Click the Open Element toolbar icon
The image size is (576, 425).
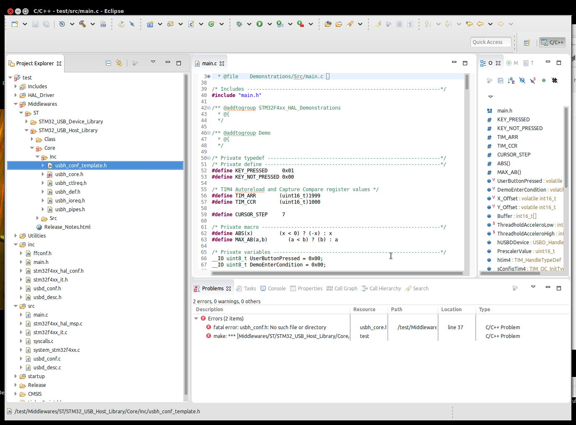(x=328, y=24)
